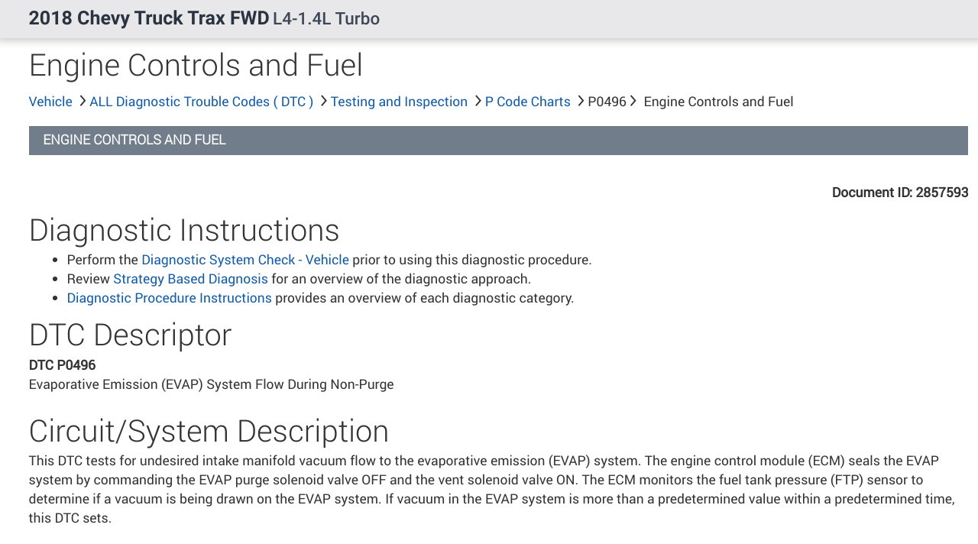Open the Strategy Based Diagnosis link
978x544 pixels.
tap(190, 279)
